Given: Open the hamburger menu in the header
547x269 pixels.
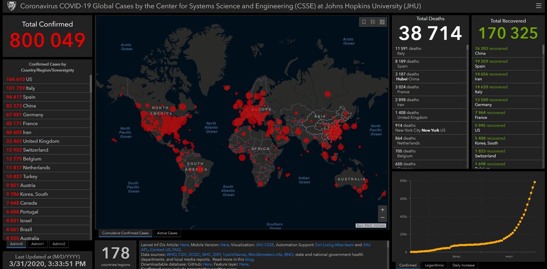Looking at the screenshot, I should click(539, 6).
